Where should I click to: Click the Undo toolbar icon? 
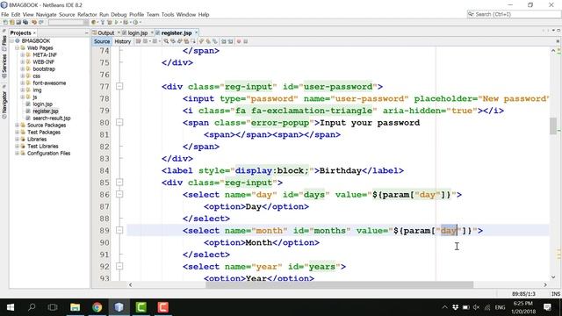(34, 22)
